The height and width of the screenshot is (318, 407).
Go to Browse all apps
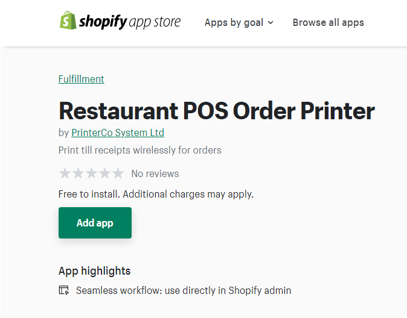(x=328, y=22)
